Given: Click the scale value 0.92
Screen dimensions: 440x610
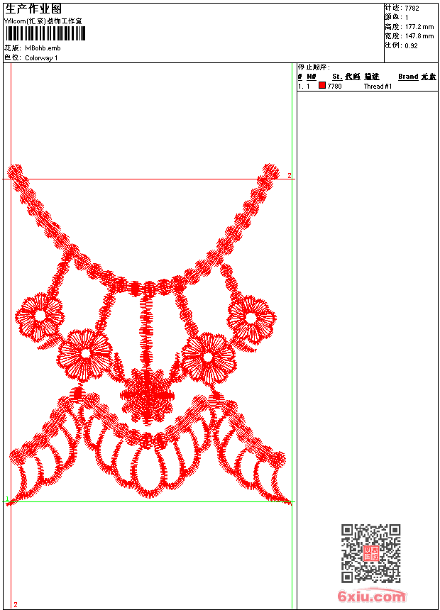Looking at the screenshot, I should pos(411,46).
